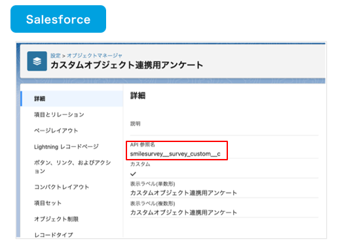Open コンパクトレイアウト in the sidebar
The height and width of the screenshot is (250, 355).
click(62, 187)
